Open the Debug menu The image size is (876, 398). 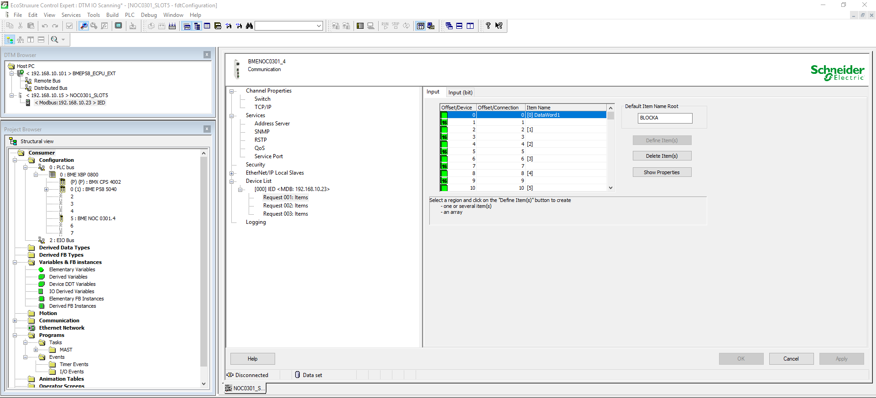pos(149,15)
